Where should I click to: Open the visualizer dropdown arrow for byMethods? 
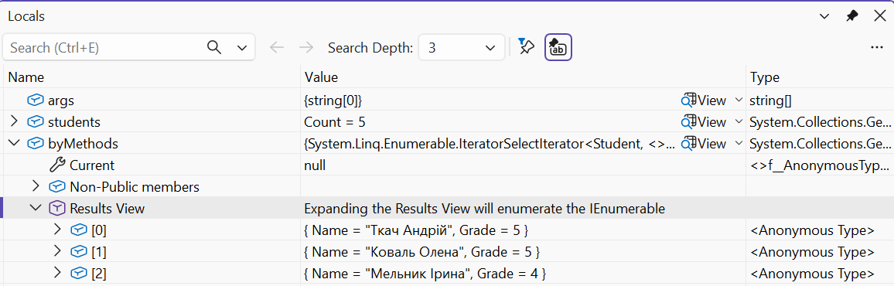[739, 143]
